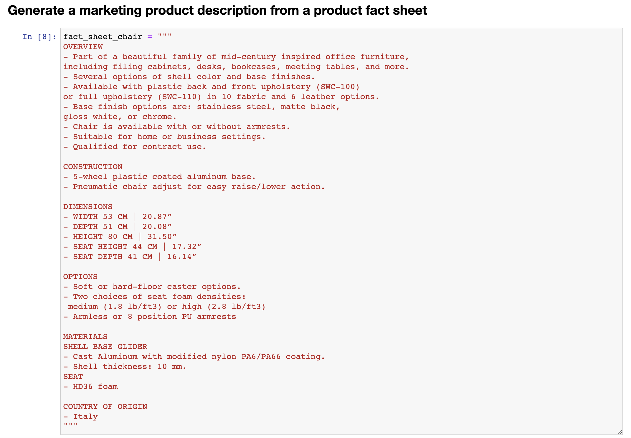Screen dimensions: 631x438
Task: Click the SEAT HEIGHT 44 CM line
Action: coord(132,247)
